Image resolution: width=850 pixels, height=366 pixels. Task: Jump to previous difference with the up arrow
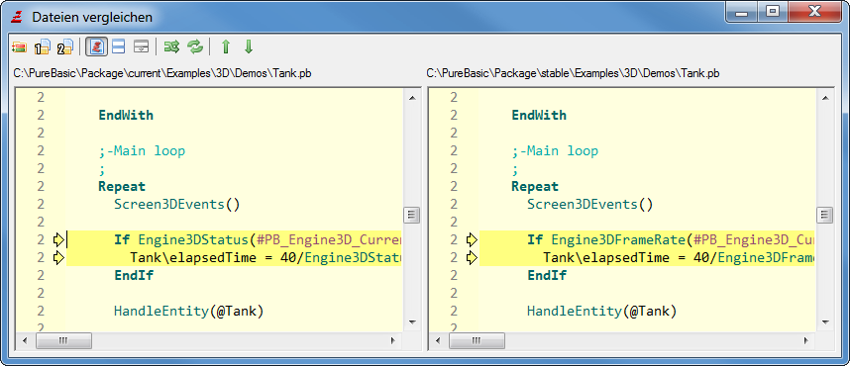(226, 47)
